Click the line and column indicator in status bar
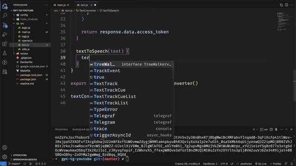The height and width of the screenshot is (166, 296). click(187, 164)
